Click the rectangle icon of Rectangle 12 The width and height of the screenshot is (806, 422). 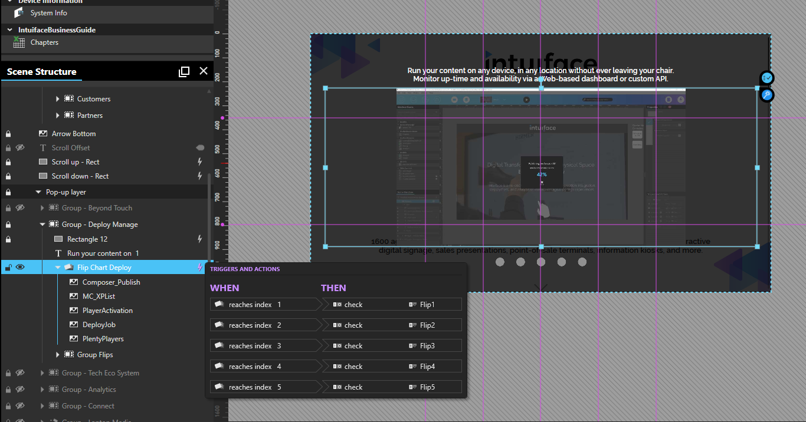58,239
